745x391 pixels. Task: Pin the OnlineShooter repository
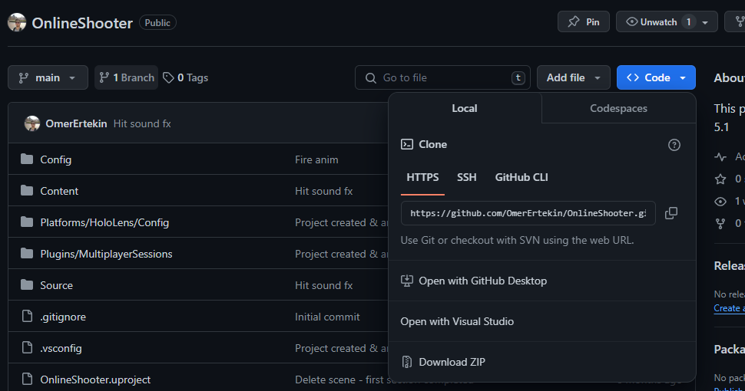tap(584, 22)
